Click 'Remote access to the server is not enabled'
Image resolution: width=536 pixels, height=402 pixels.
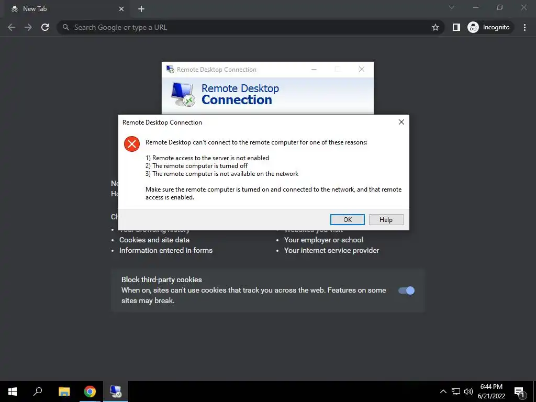tap(207, 158)
